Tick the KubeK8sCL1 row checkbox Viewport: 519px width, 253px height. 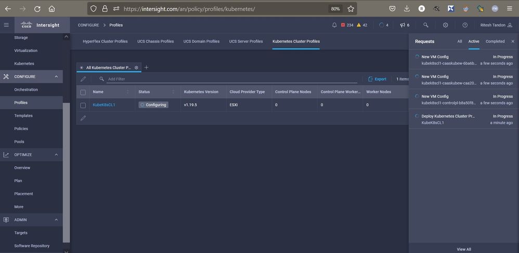pos(83,105)
